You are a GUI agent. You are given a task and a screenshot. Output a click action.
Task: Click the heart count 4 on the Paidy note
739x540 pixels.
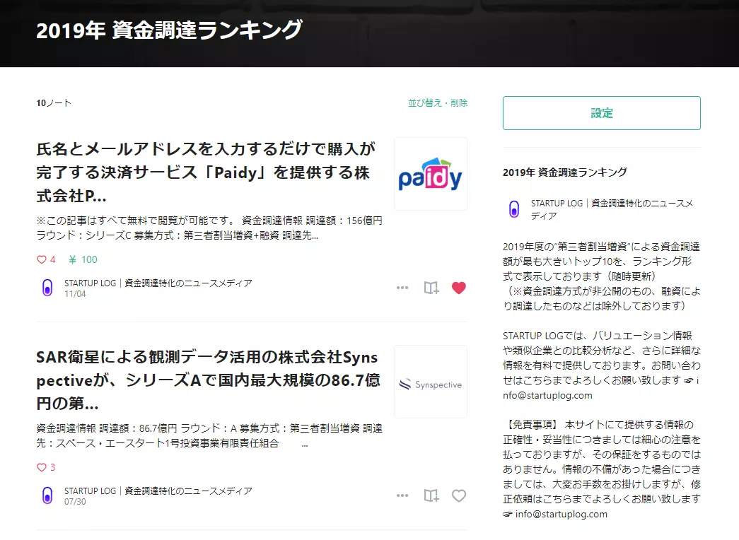pos(46,259)
